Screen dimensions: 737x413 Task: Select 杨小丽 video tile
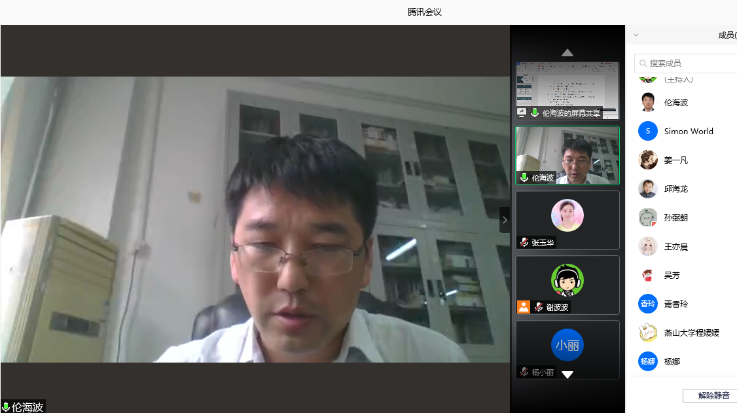pos(567,350)
